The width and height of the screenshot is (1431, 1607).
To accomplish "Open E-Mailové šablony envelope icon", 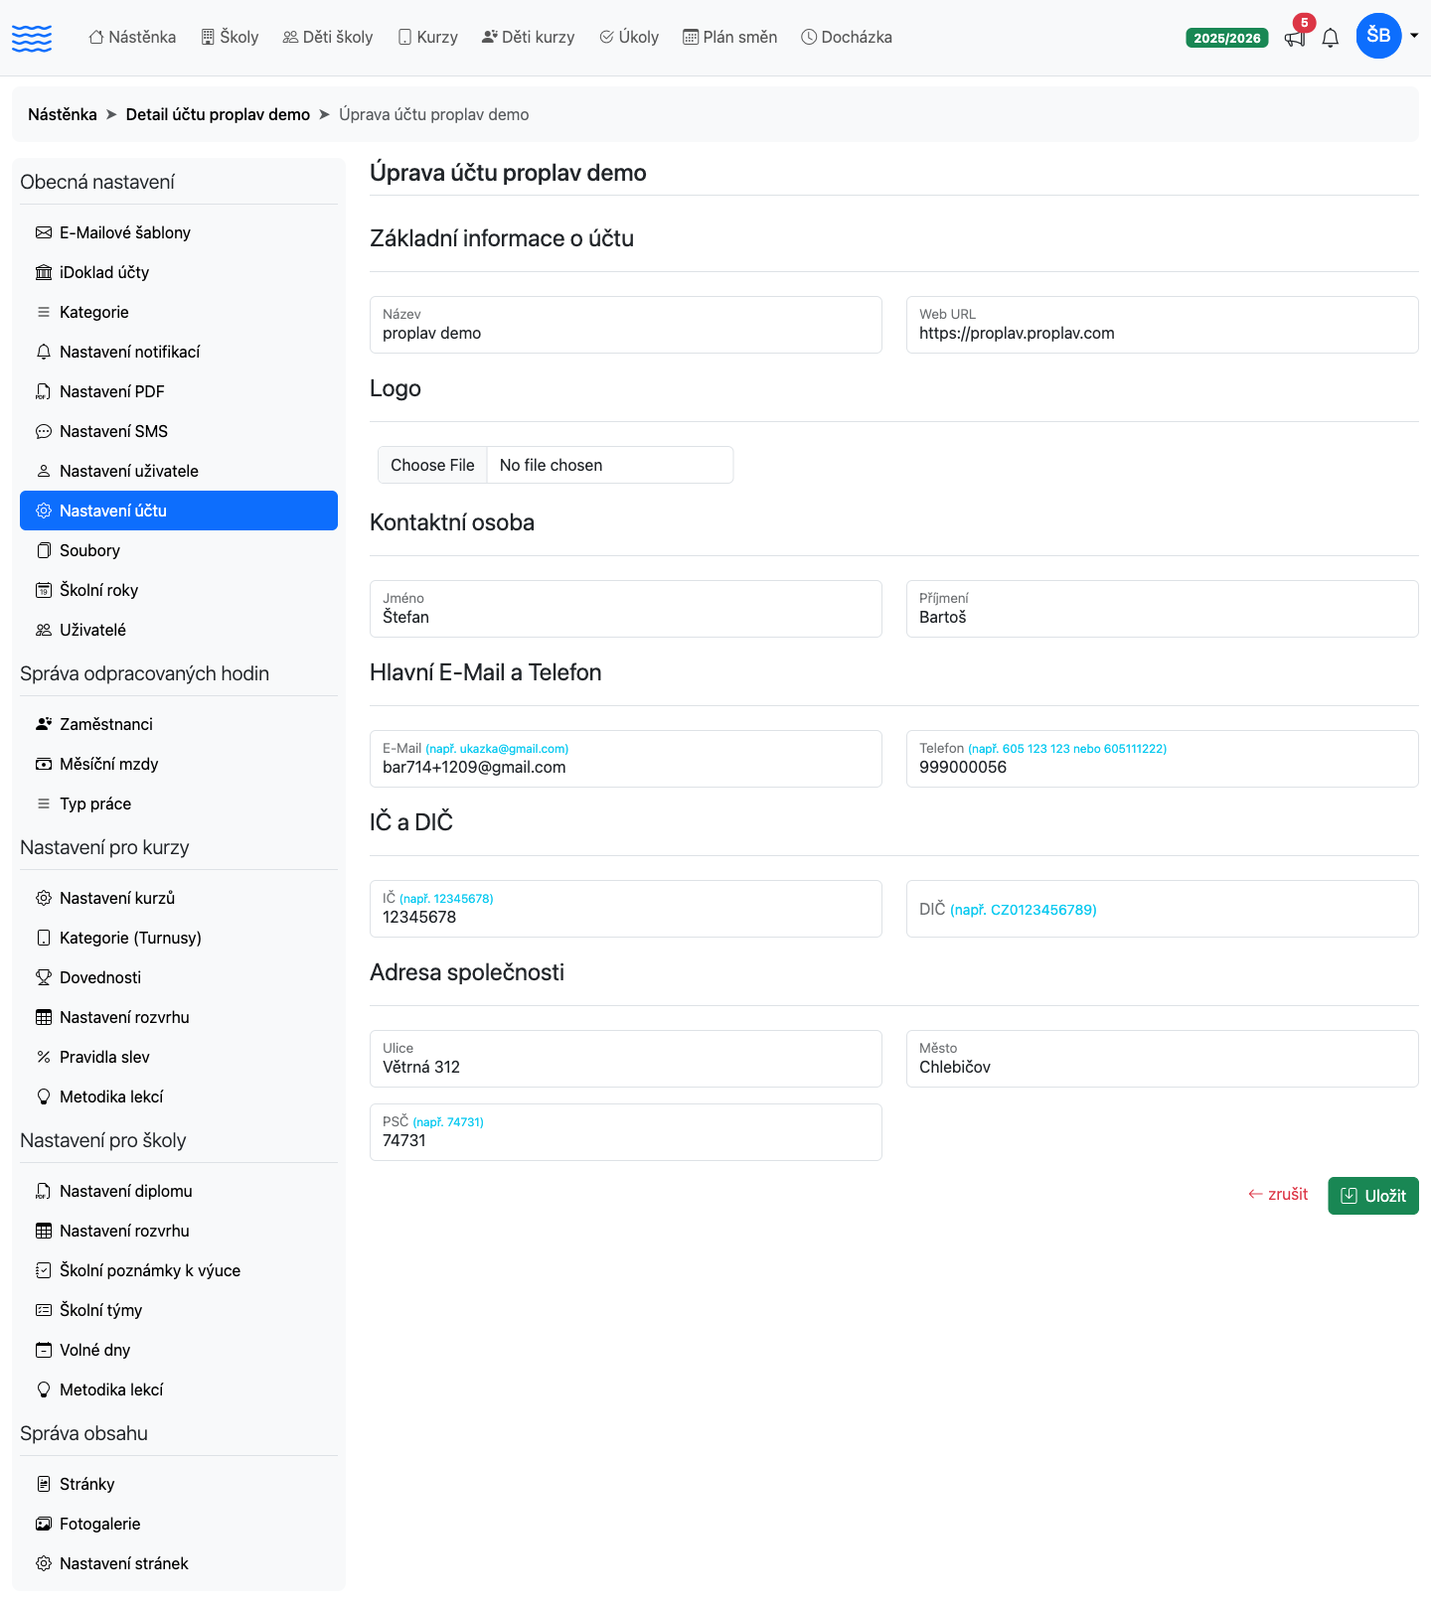I will pyautogui.click(x=44, y=232).
